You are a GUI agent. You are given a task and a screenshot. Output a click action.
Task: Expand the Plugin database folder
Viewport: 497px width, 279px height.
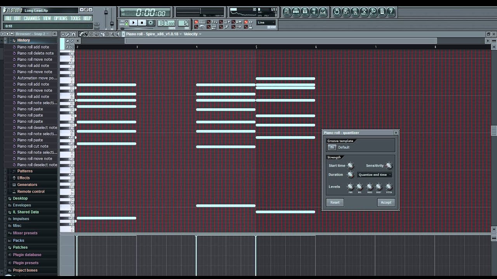pyautogui.click(x=27, y=255)
